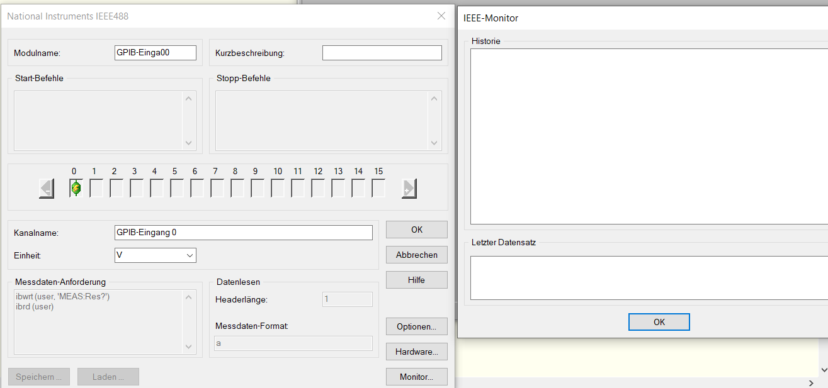Activate channel 15 box
The height and width of the screenshot is (388, 828).
pyautogui.click(x=378, y=188)
